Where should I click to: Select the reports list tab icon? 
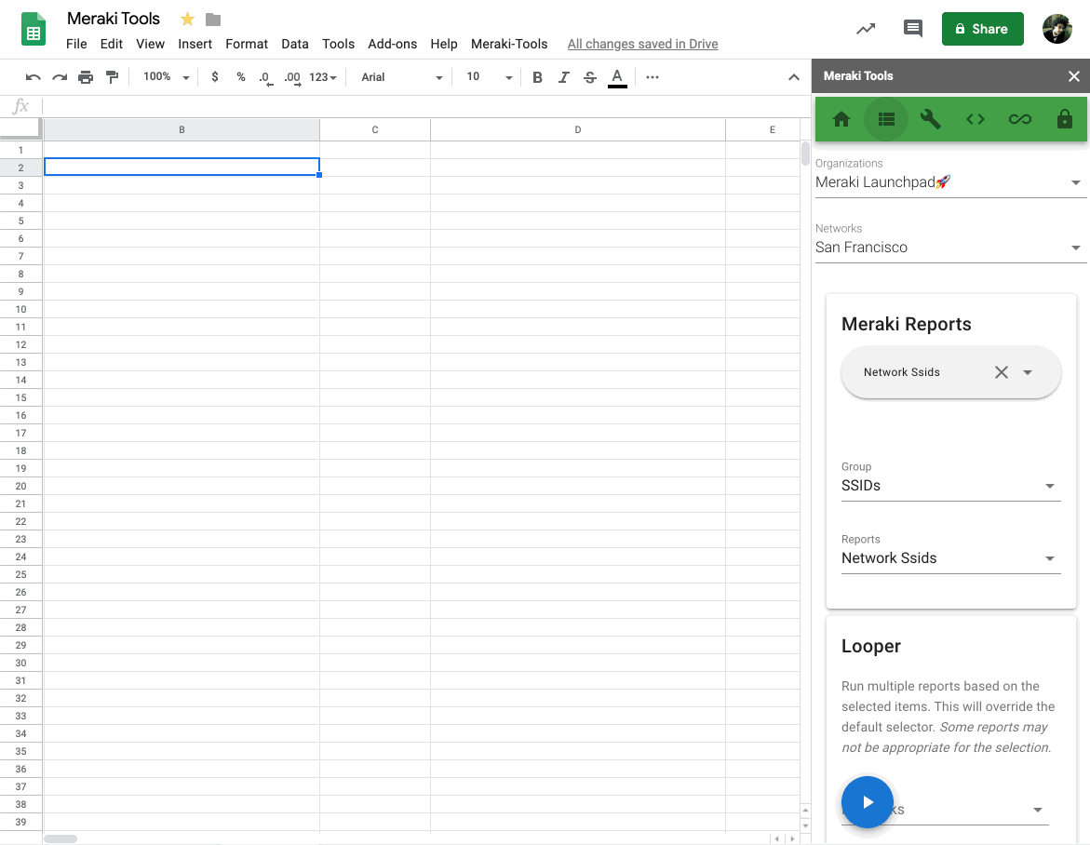pos(886,119)
